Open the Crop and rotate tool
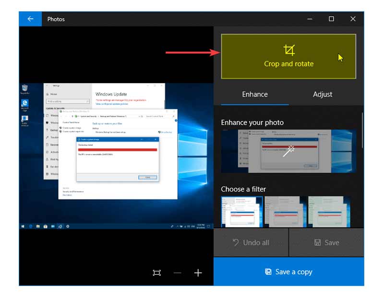Viewport: 384px width, 301px height. point(288,57)
